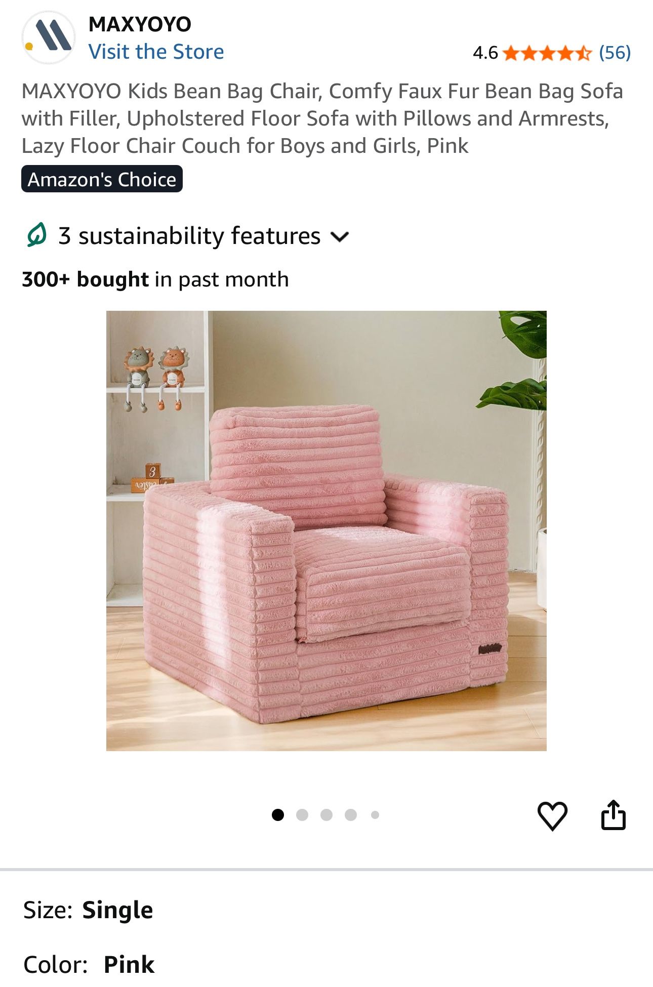This screenshot has width=653, height=987.
Task: Go to the fourth image carousel dot
Action: point(351,815)
